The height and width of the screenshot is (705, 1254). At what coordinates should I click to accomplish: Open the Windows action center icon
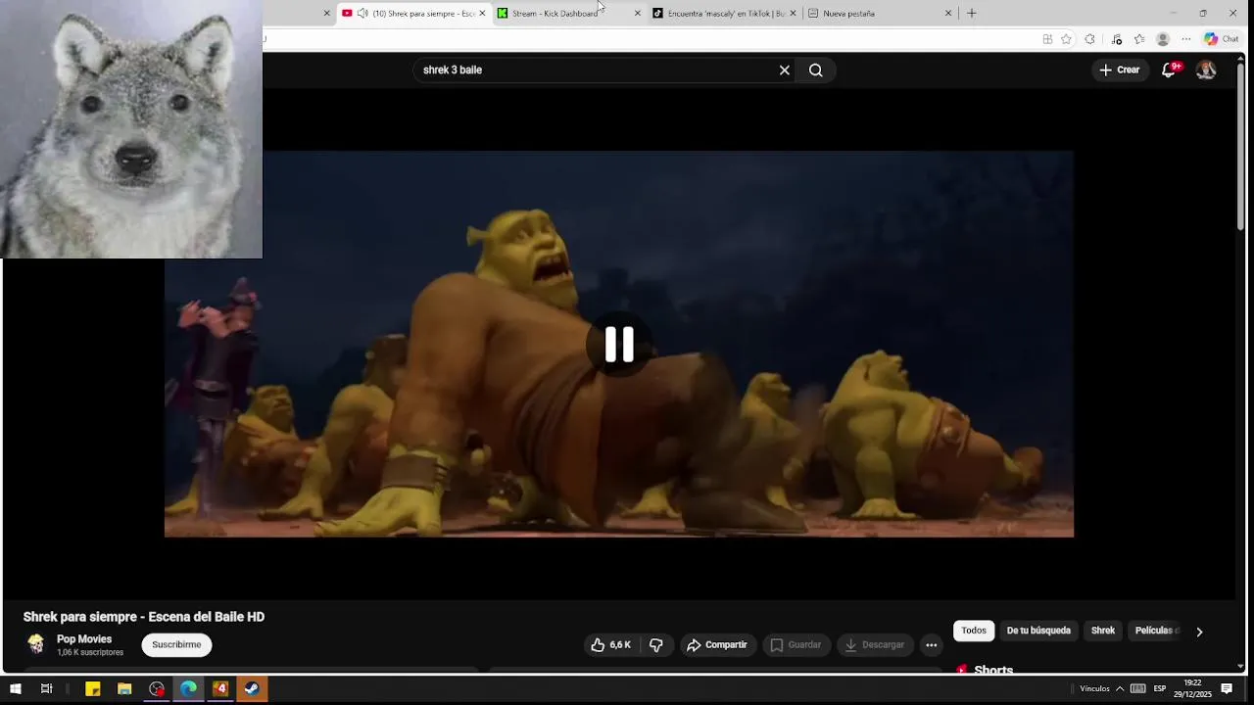pos(1227,688)
